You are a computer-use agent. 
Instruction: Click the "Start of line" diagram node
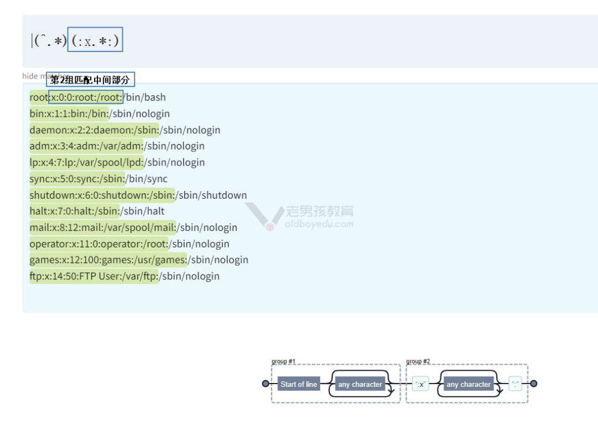coord(299,384)
